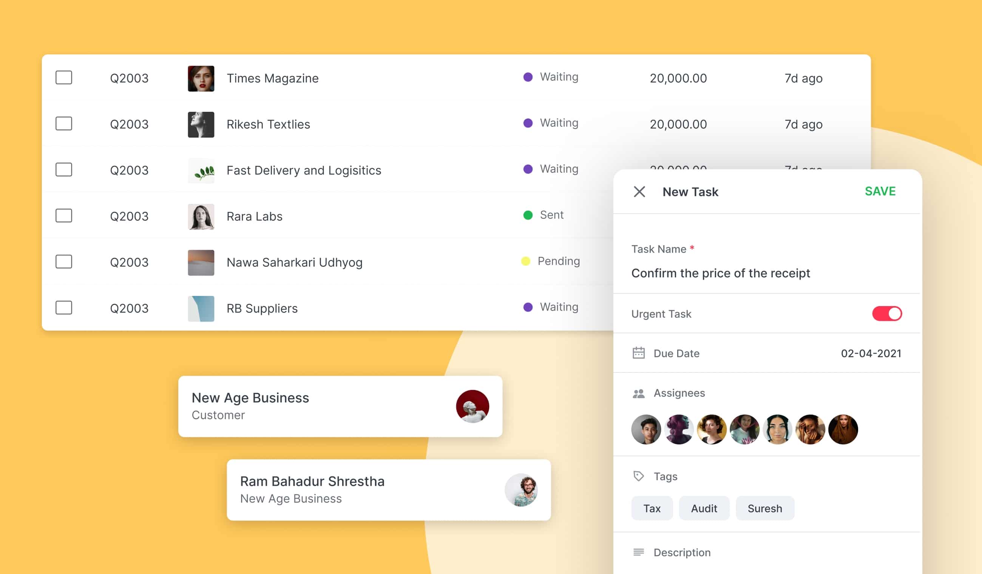Click the Assignees people icon

(638, 393)
